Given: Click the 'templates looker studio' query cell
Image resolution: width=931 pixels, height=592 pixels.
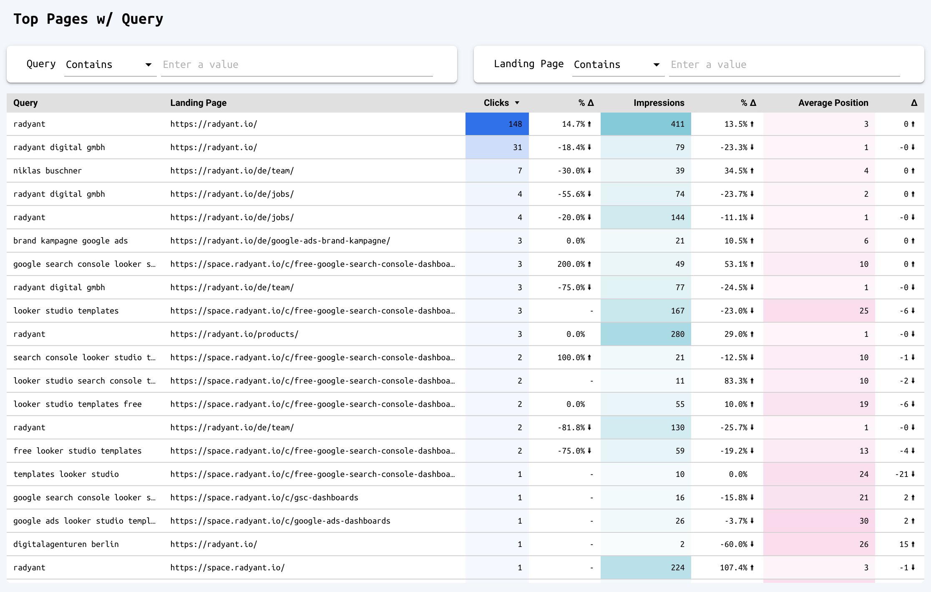Looking at the screenshot, I should pos(66,474).
